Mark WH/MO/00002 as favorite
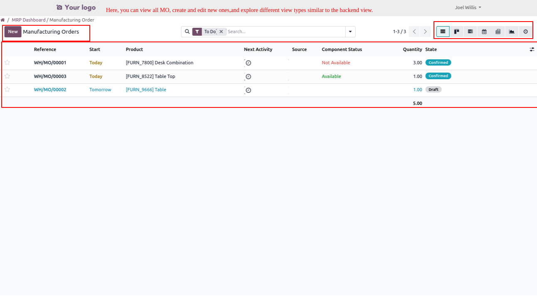The height and width of the screenshot is (297, 537). (7, 90)
